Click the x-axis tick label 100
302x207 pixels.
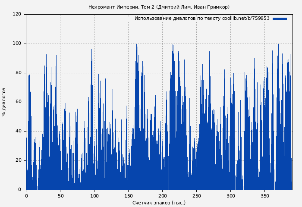tap(94, 196)
